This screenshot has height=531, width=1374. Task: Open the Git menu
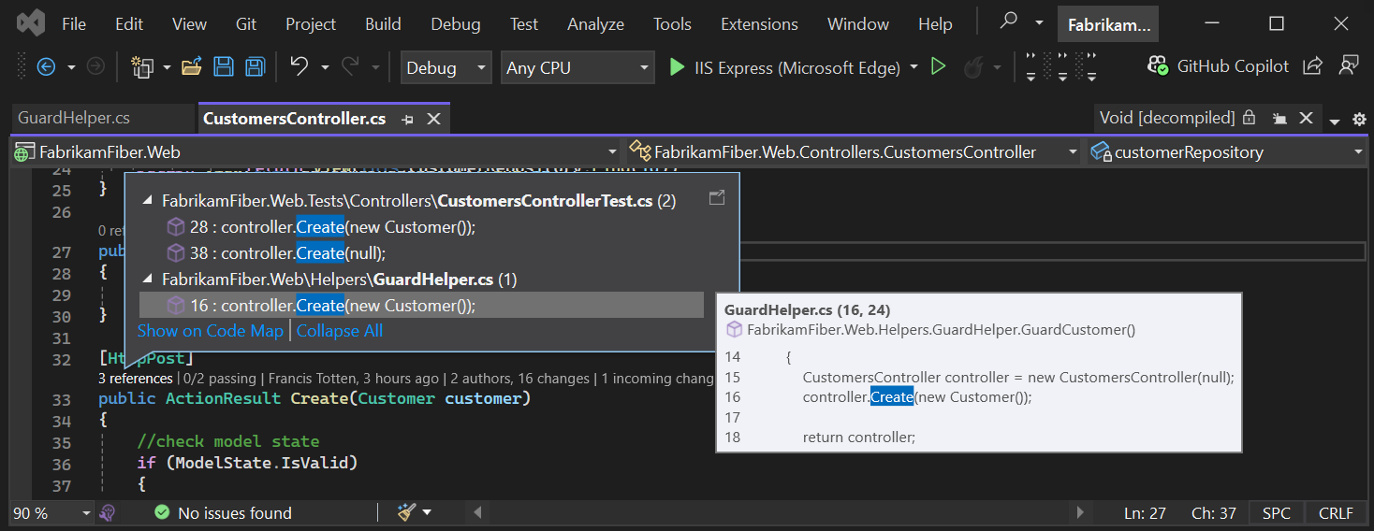pyautogui.click(x=246, y=24)
